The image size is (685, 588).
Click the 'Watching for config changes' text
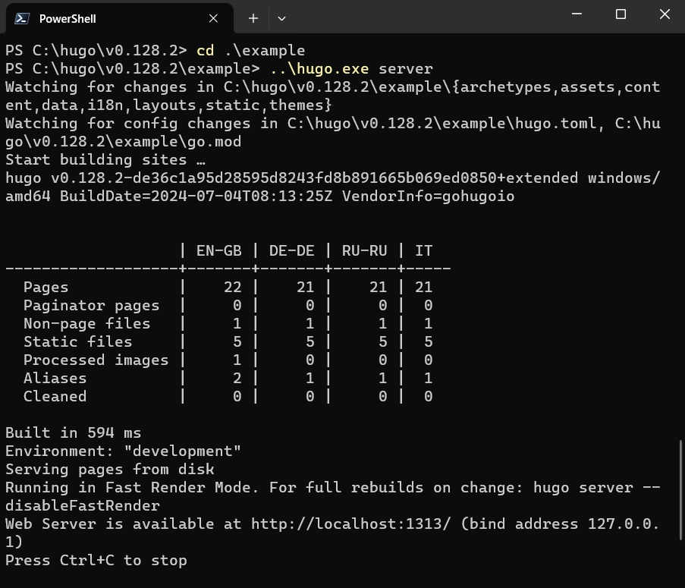pos(128,123)
